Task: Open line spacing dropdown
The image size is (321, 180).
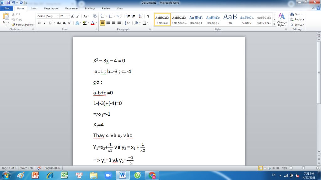Action: point(128,23)
